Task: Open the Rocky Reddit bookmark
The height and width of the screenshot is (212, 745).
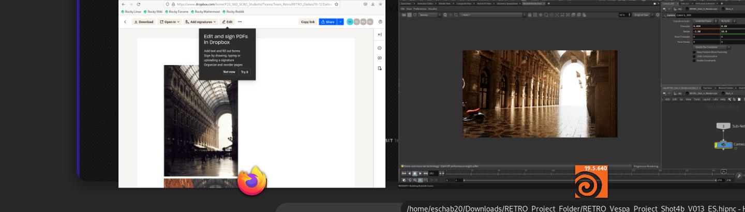Action: (x=233, y=11)
